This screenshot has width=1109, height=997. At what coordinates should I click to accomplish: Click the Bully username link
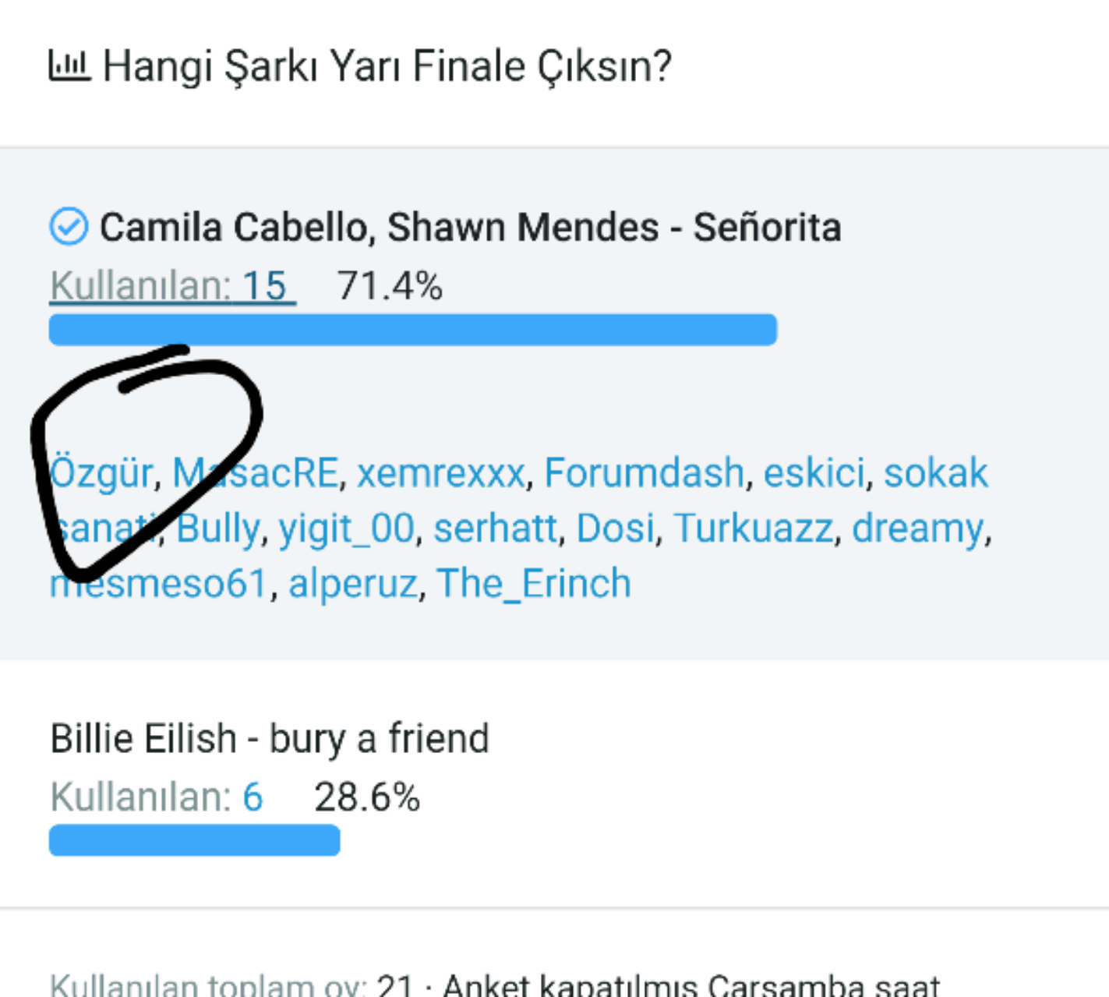[x=218, y=529]
